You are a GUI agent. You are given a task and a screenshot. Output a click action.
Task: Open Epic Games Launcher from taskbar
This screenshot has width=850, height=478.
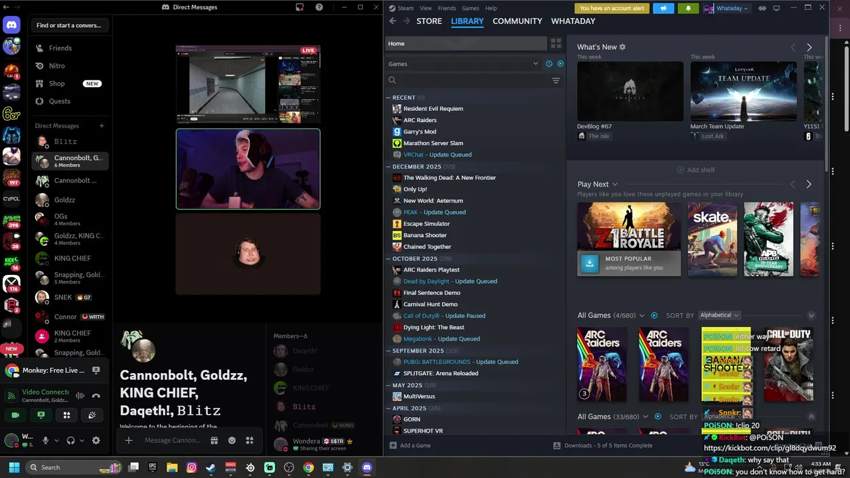click(x=153, y=467)
